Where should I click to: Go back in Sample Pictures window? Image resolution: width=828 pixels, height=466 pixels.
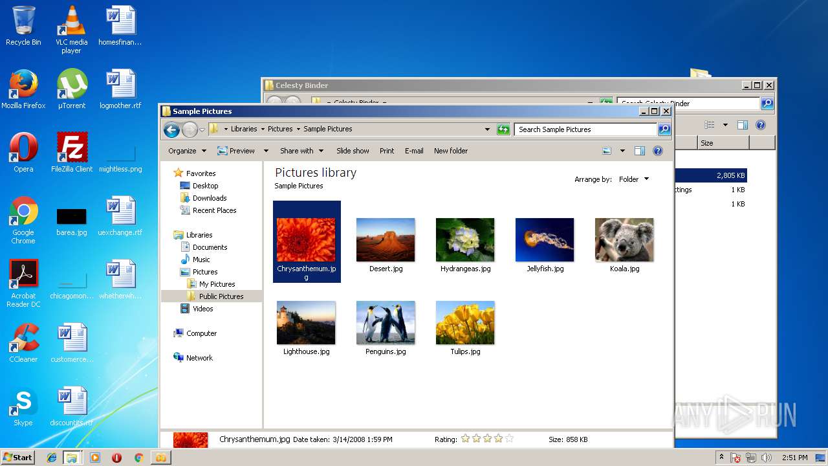[x=171, y=130]
